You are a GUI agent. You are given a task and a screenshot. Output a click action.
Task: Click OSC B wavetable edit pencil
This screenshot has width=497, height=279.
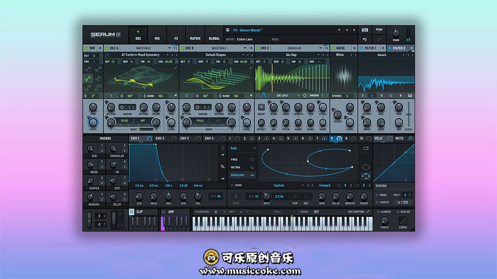[251, 68]
